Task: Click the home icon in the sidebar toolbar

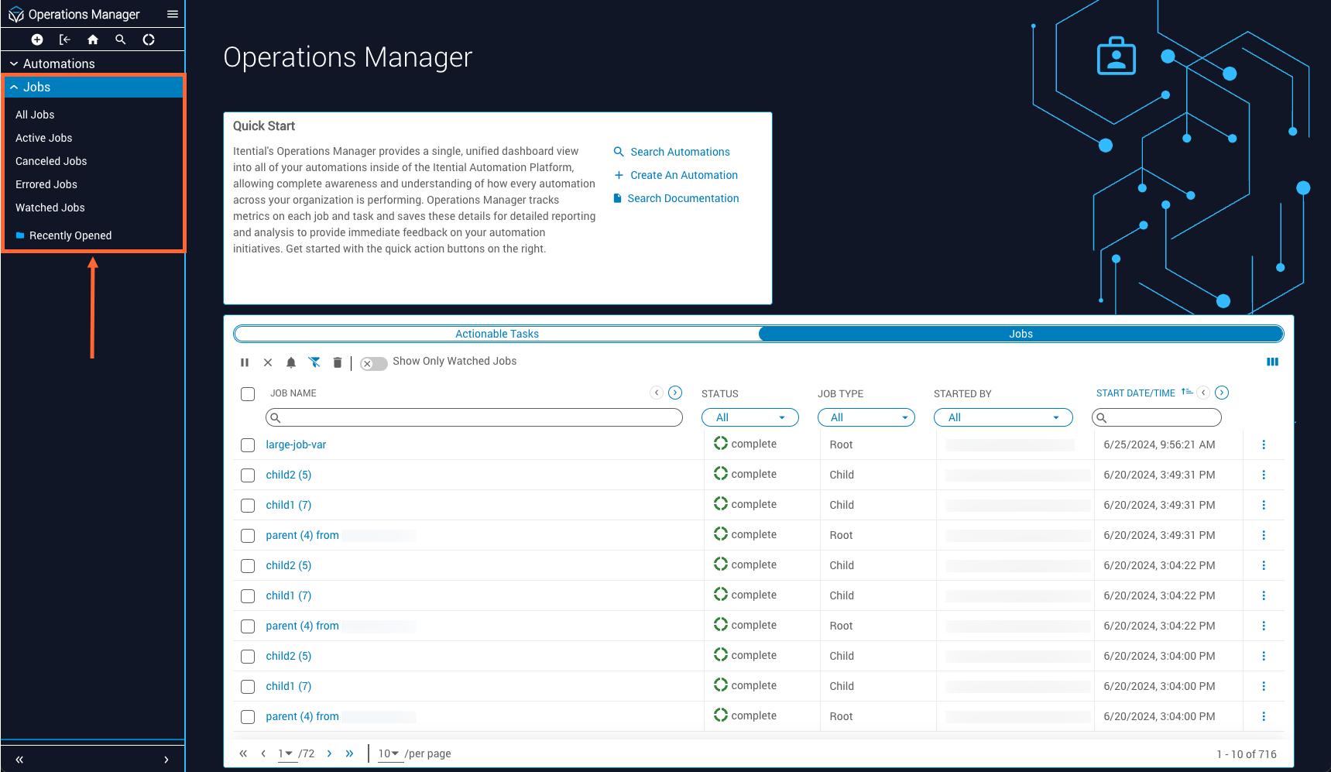Action: [x=93, y=39]
